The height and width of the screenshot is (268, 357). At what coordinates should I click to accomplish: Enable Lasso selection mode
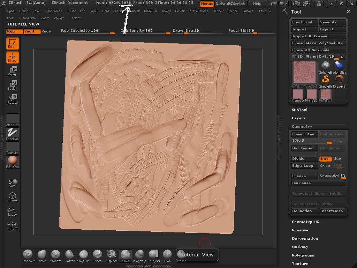click(12, 212)
